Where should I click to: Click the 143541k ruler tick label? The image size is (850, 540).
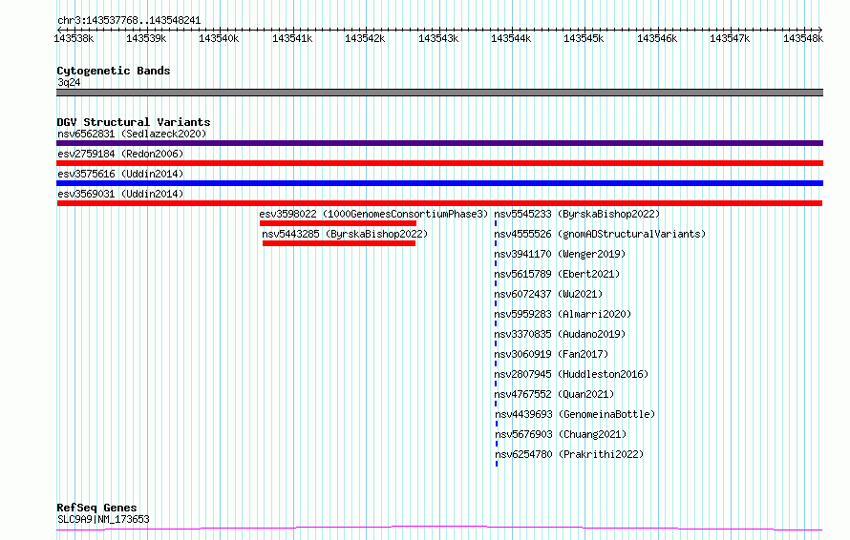coord(292,38)
